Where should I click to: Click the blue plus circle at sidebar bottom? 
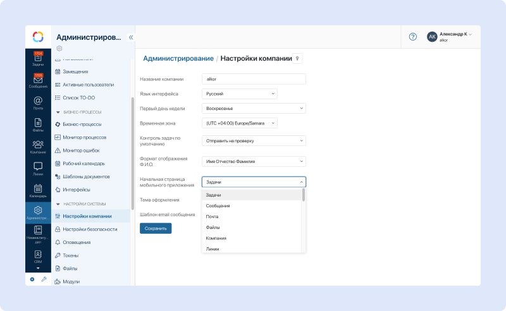click(32, 279)
